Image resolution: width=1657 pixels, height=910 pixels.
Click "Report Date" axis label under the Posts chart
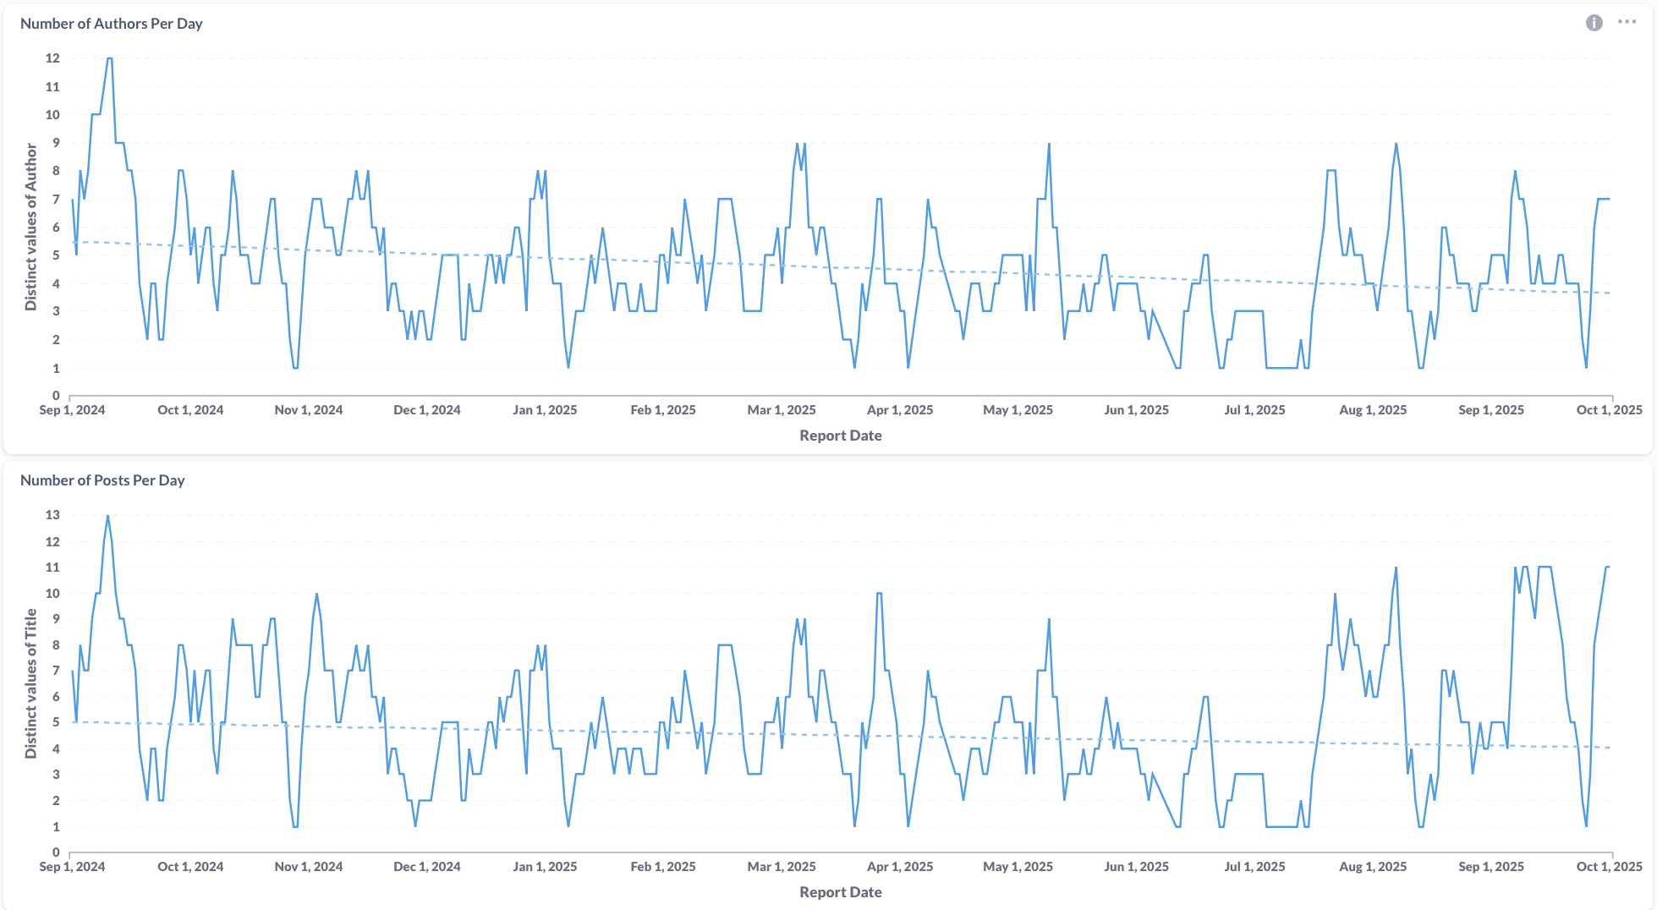coord(840,892)
